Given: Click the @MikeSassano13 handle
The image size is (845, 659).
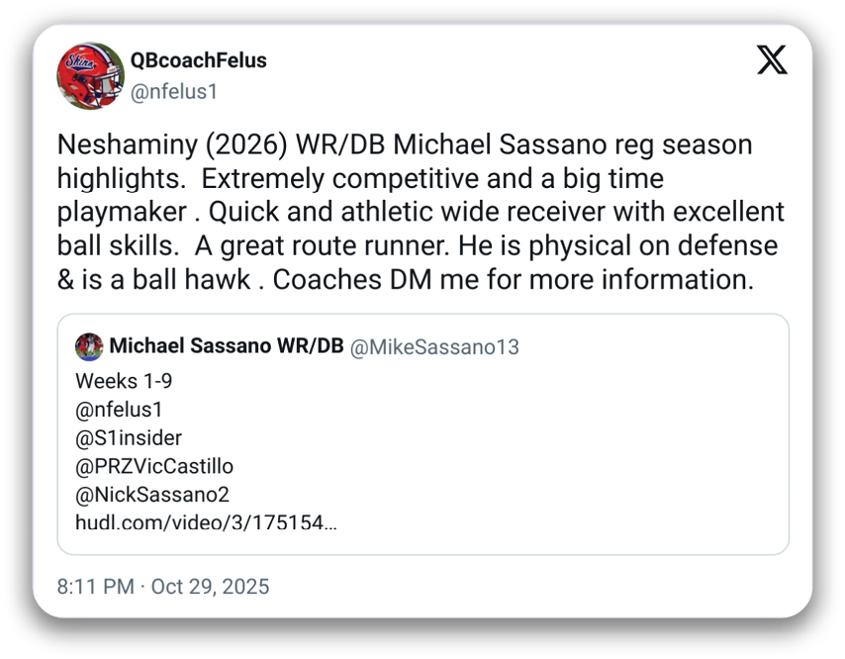Looking at the screenshot, I should [434, 347].
